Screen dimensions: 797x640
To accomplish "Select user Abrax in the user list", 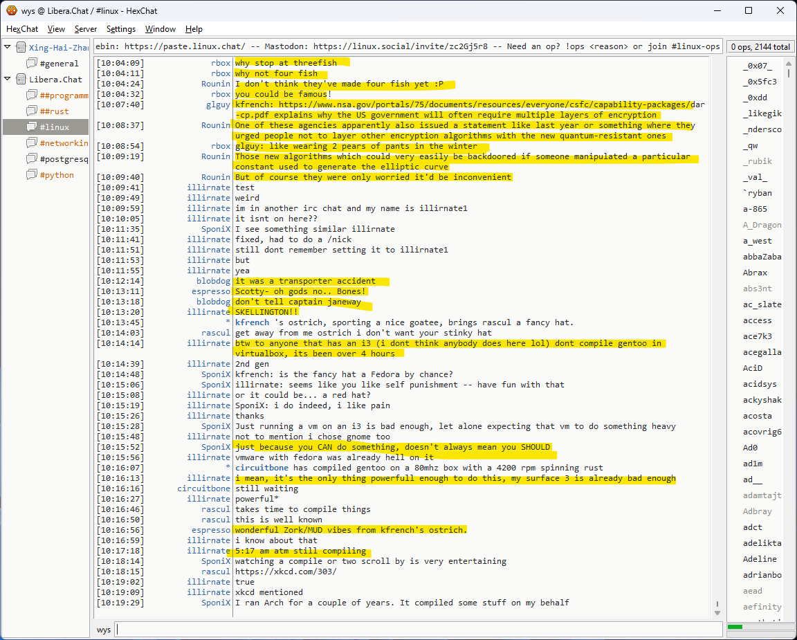I will click(755, 273).
